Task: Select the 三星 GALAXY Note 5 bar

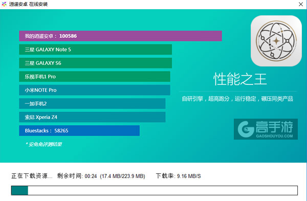Action: click(x=95, y=50)
